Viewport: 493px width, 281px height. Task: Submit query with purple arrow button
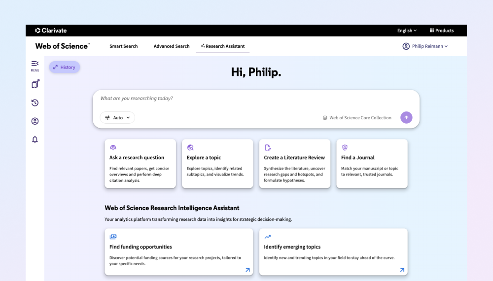(406, 117)
